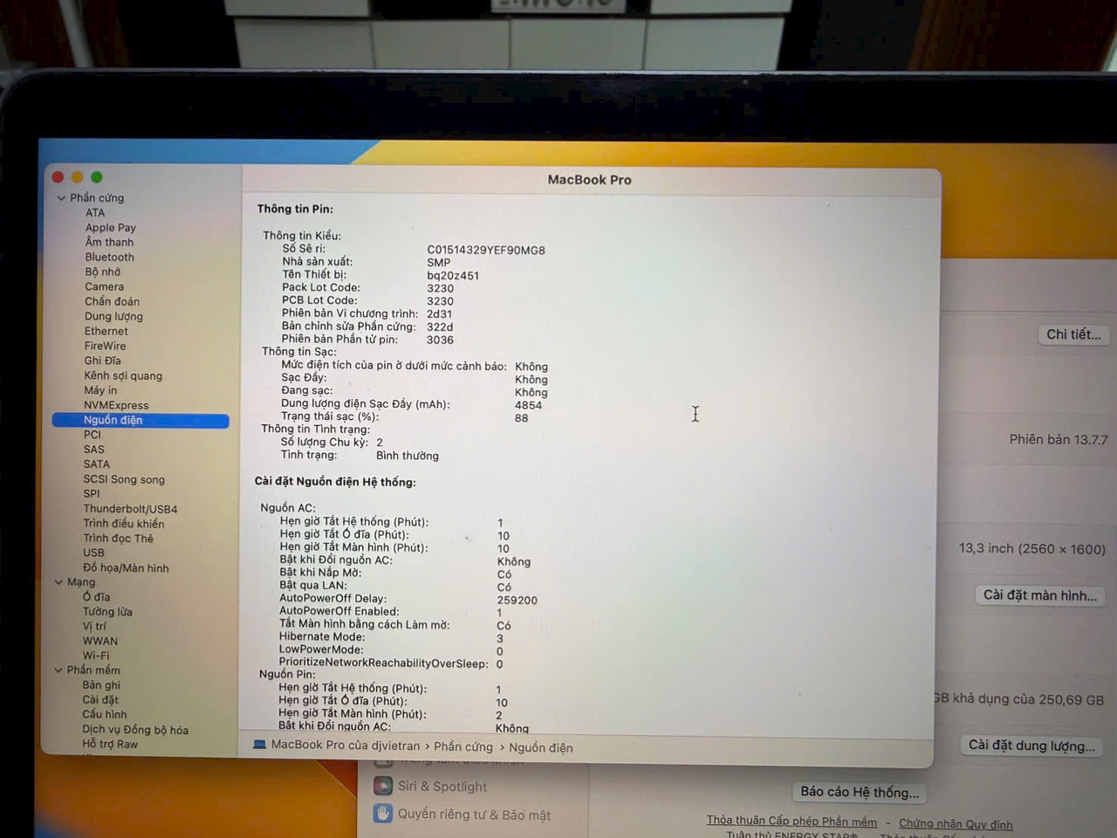Click Báo cáo Hệ thống... button
Viewport: 1117px width, 838px height.
(860, 793)
